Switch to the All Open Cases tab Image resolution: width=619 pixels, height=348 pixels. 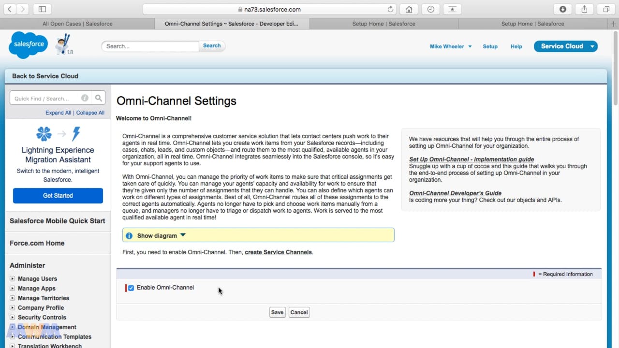pyautogui.click(x=77, y=24)
